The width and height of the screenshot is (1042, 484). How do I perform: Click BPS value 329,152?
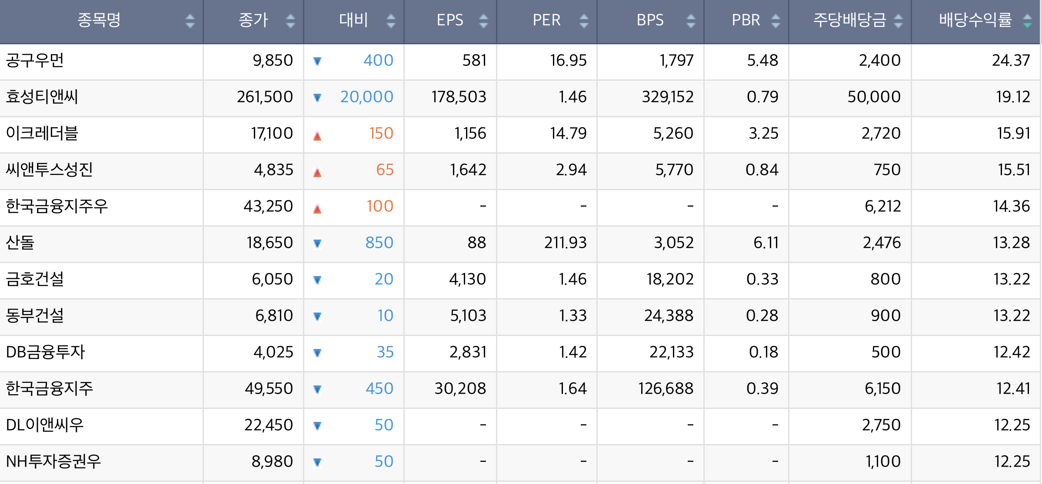(x=668, y=97)
